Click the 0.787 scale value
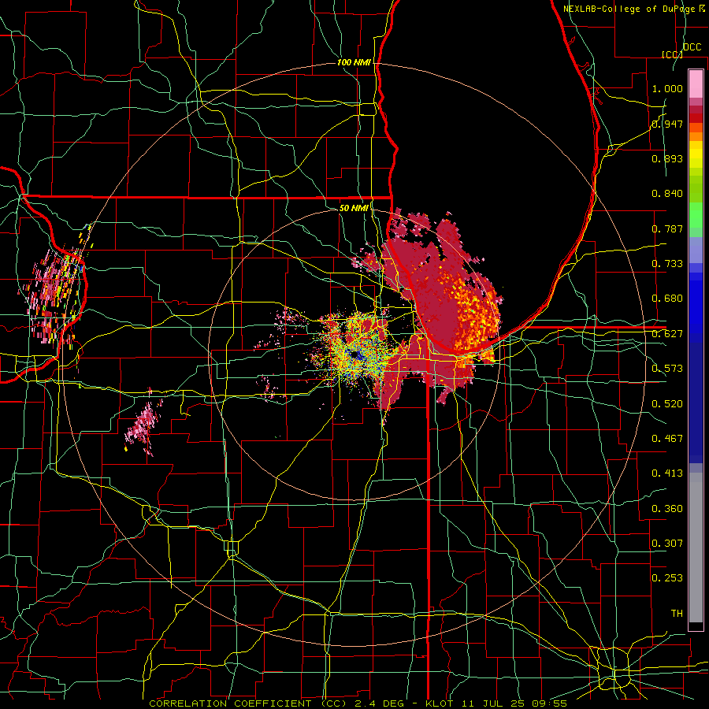The height and width of the screenshot is (709, 709). tap(667, 228)
